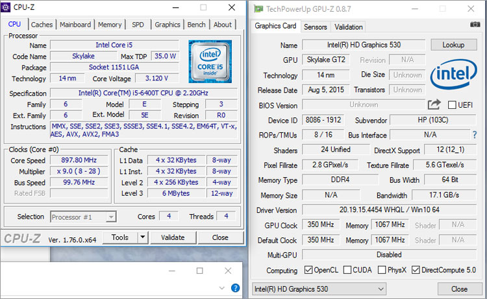Click the Close button in CPU-Z
487x299 pixels.
pyautogui.click(x=220, y=237)
